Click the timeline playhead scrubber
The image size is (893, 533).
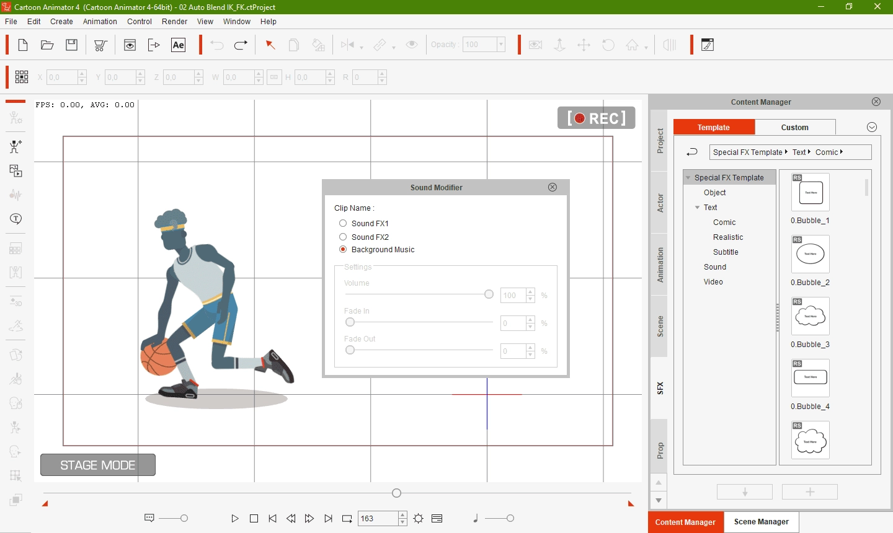coord(397,493)
